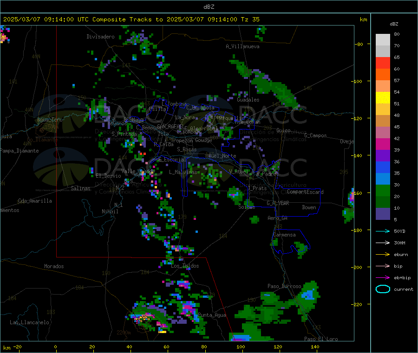Click the Morados place label
Image resolution: width=418 pixels, height=353 pixels.
(54, 266)
